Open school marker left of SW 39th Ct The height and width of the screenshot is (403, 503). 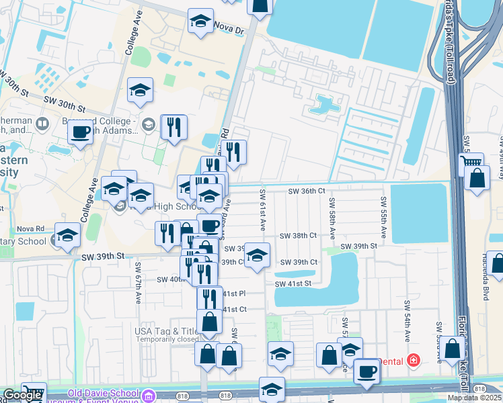click(257, 256)
